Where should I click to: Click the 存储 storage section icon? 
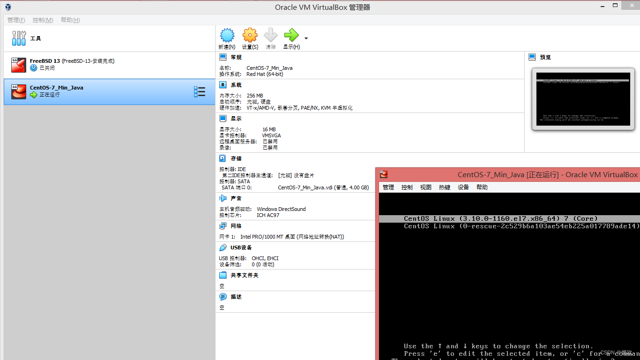(x=223, y=158)
